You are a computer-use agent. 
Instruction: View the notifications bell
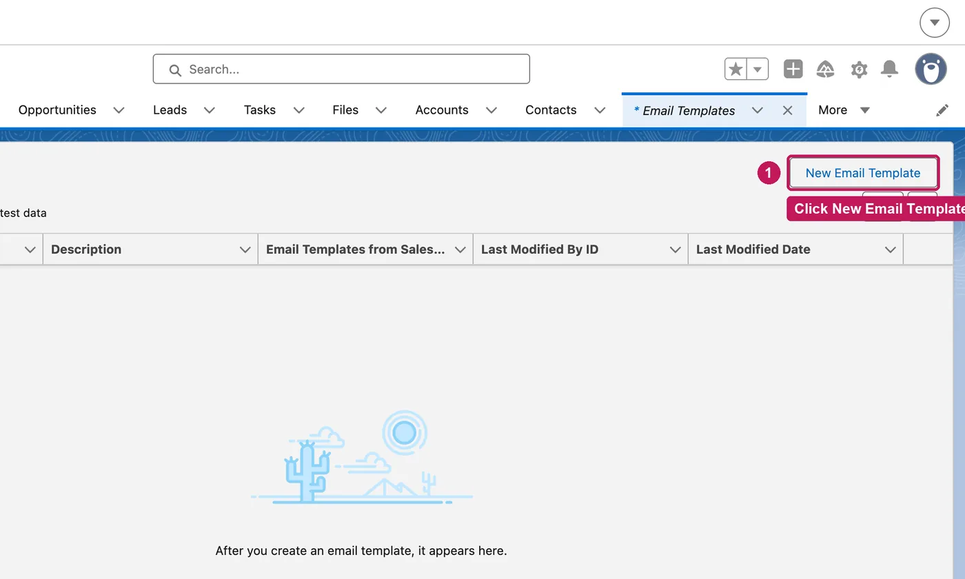[x=890, y=69]
